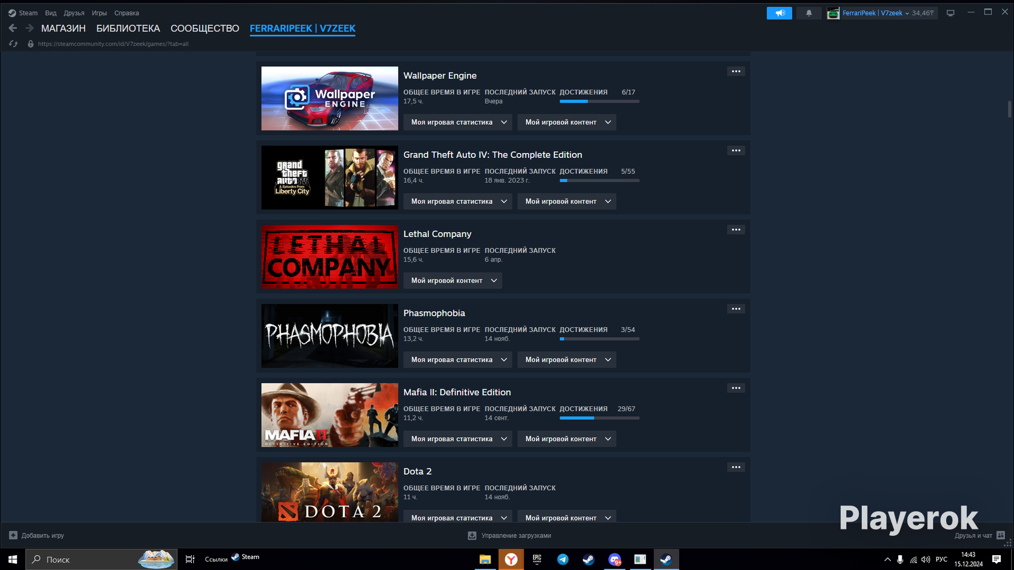This screenshot has height=570, width=1014.
Task: Open the Игры menu
Action: pyautogui.click(x=99, y=13)
